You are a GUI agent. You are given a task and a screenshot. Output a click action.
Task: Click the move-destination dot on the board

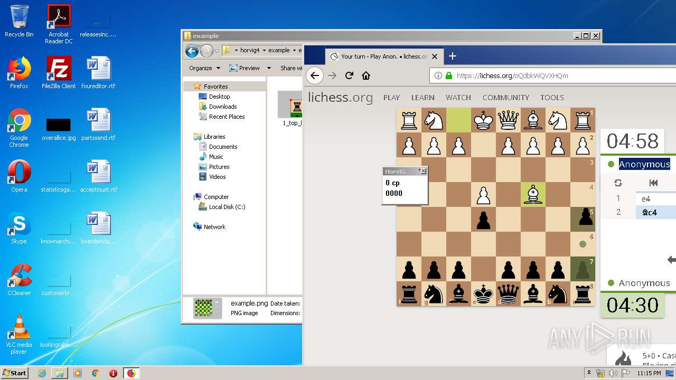tap(583, 244)
